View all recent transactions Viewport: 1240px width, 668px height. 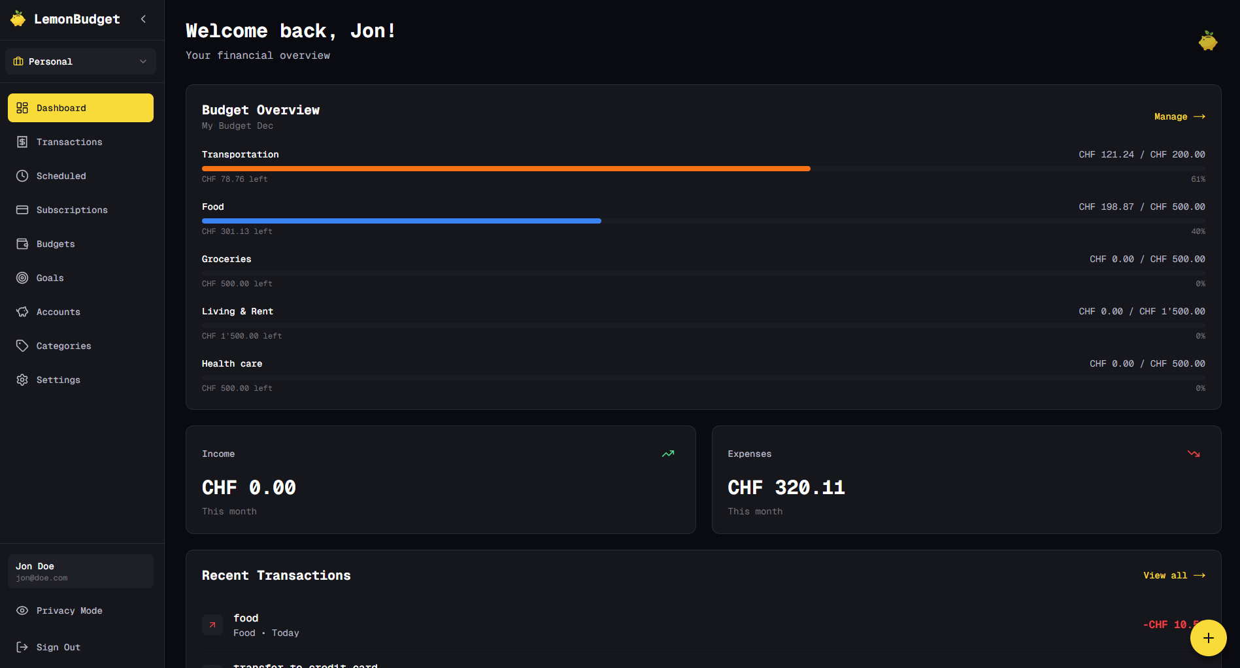tap(1174, 575)
